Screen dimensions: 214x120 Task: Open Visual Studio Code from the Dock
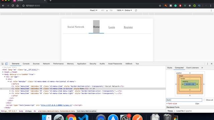click(83, 117)
